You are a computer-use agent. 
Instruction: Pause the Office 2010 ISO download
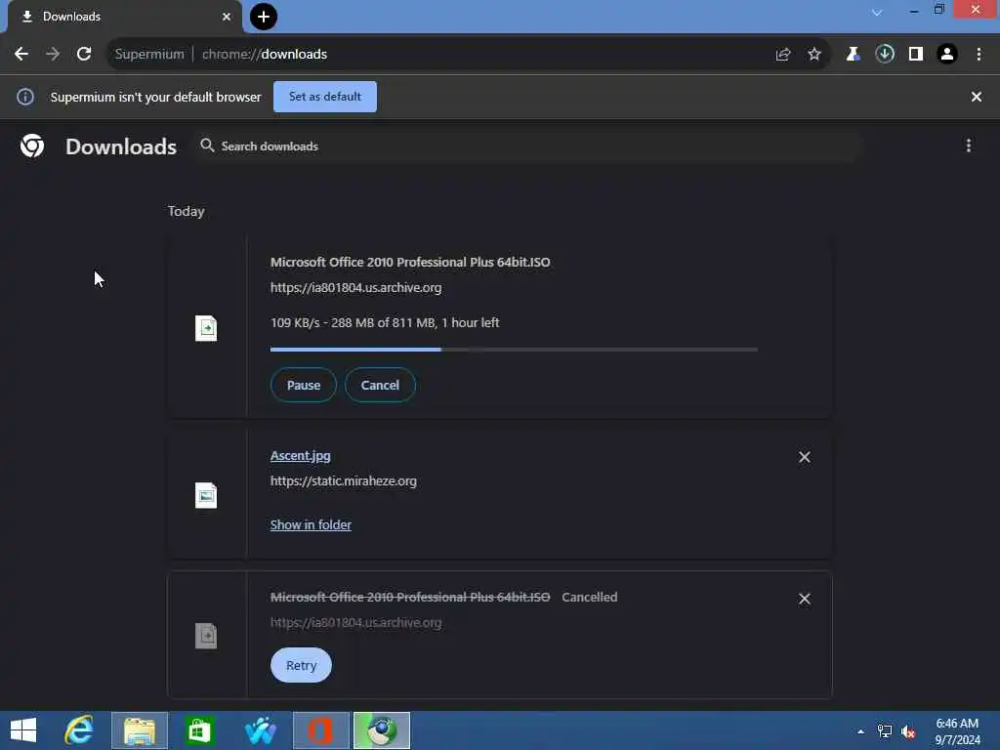coord(304,385)
